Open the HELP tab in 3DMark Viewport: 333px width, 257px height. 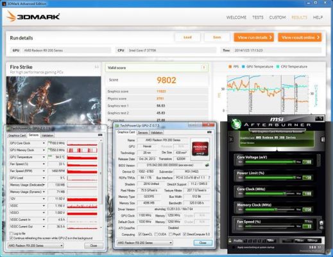click(x=318, y=17)
